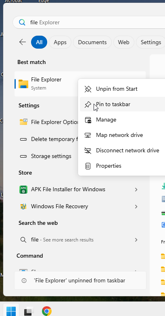Click the Properties list icon
165x316 pixels.
coord(88,166)
